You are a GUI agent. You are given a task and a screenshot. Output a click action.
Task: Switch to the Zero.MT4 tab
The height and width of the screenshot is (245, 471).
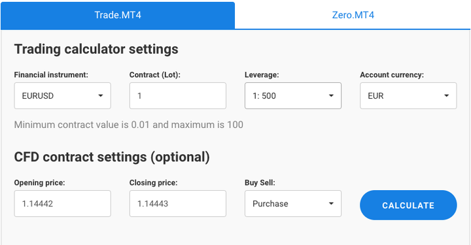pyautogui.click(x=353, y=15)
